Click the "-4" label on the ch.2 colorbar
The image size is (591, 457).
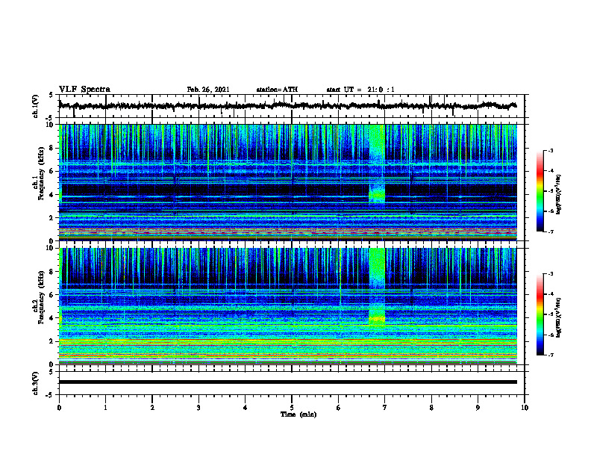click(550, 293)
